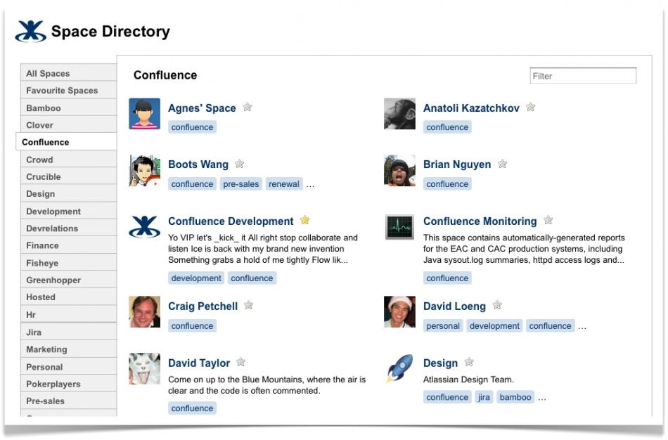Select the personal label on David Loeng
Viewport: 668px width, 440px height.
pos(442,326)
